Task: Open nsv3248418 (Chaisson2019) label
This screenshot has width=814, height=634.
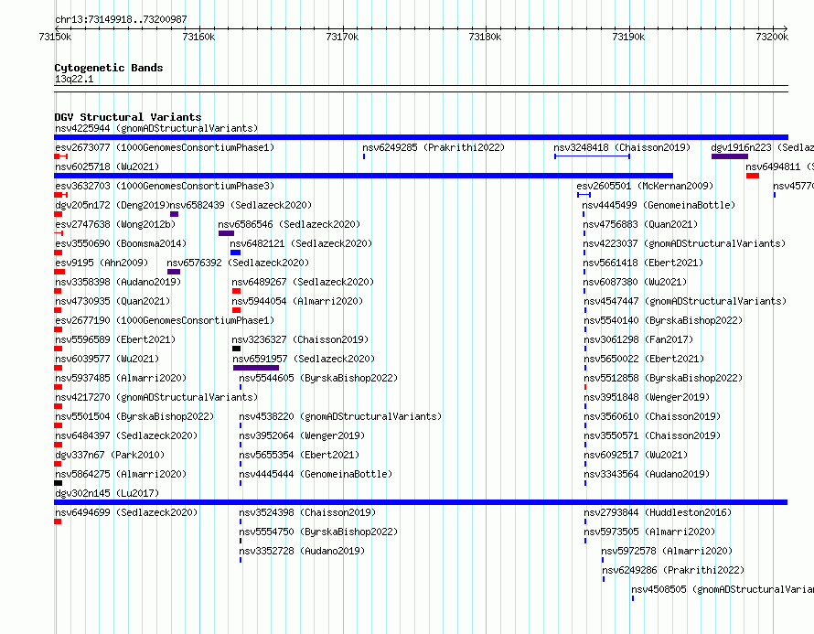Action: click(x=622, y=147)
